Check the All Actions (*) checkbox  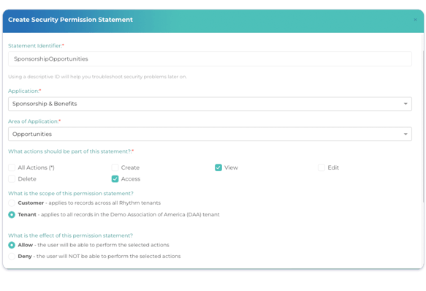(x=12, y=167)
